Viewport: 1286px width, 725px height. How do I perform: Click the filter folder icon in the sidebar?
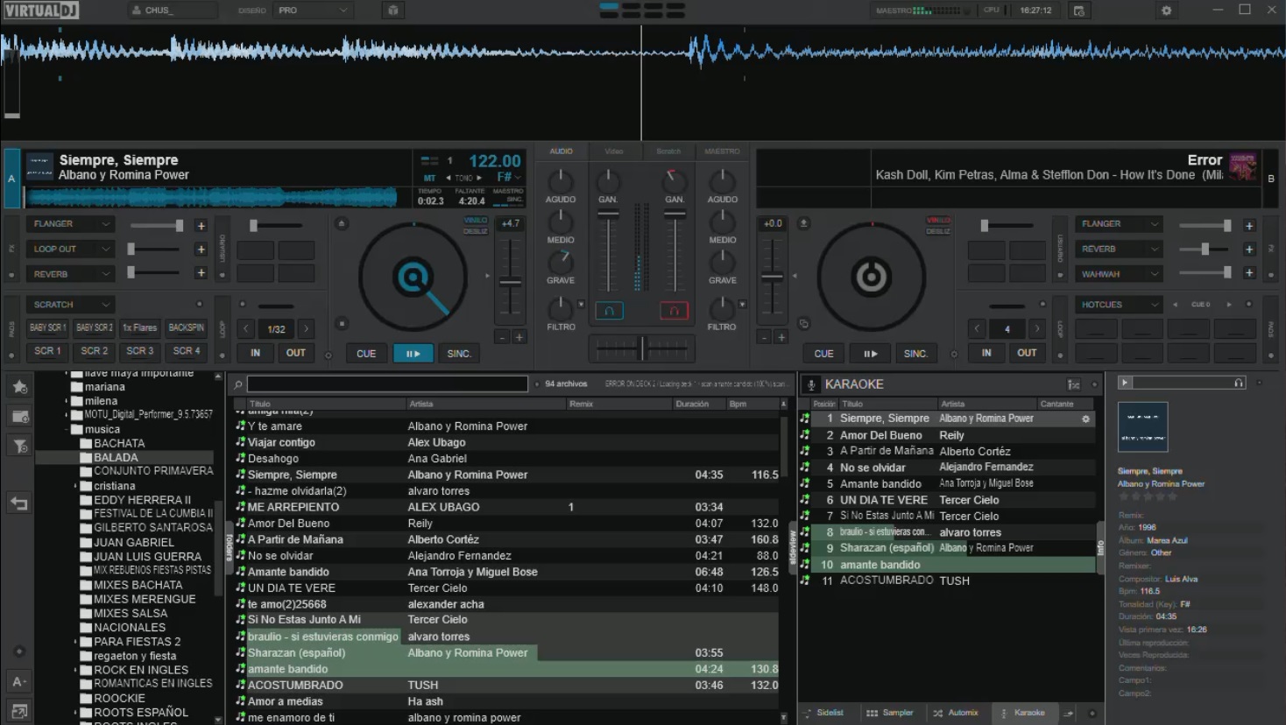(x=19, y=446)
